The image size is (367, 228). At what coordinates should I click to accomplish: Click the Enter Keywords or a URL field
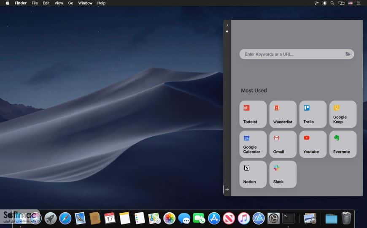pyautogui.click(x=297, y=54)
